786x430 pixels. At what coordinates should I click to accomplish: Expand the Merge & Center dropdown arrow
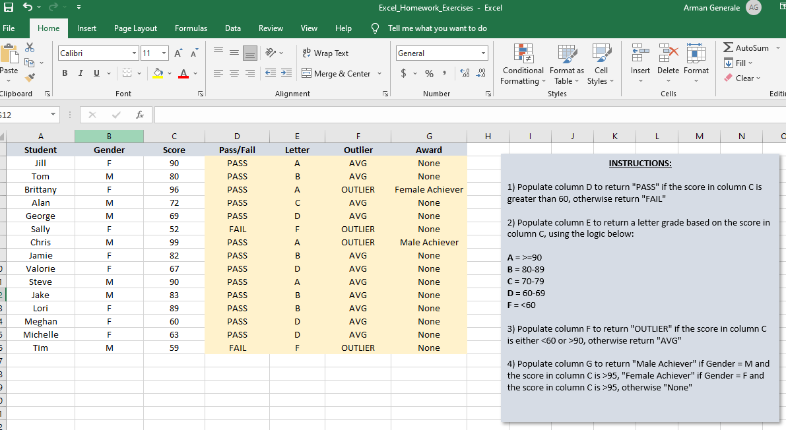pos(379,73)
